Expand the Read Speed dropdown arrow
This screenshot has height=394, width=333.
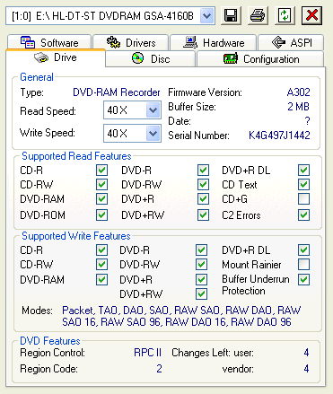(x=153, y=110)
